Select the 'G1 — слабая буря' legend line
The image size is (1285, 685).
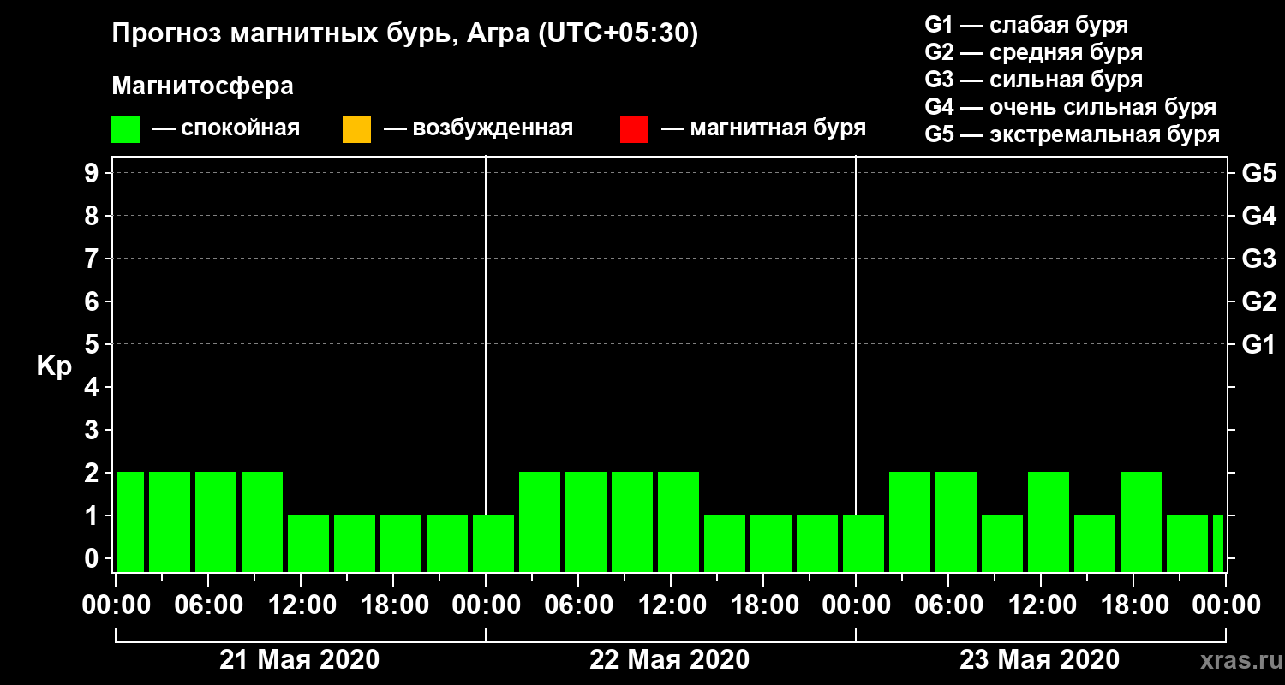click(x=1026, y=24)
